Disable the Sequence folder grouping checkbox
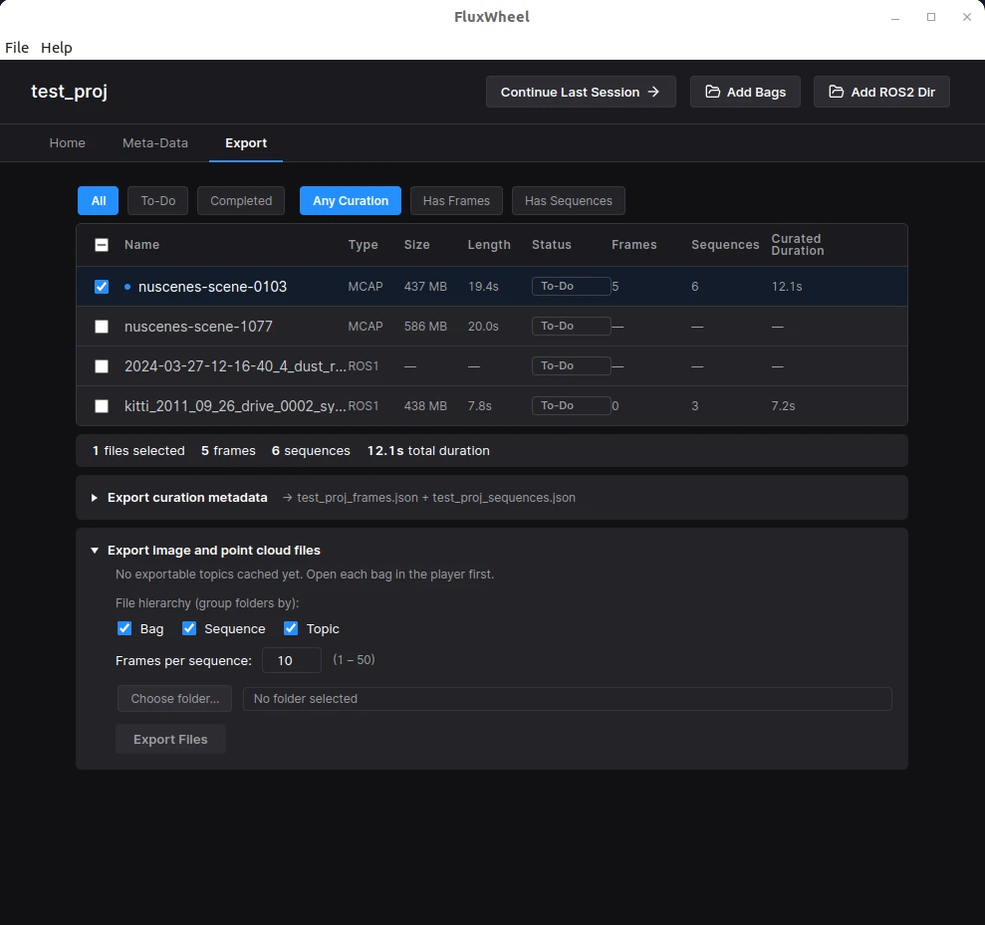 (x=189, y=628)
